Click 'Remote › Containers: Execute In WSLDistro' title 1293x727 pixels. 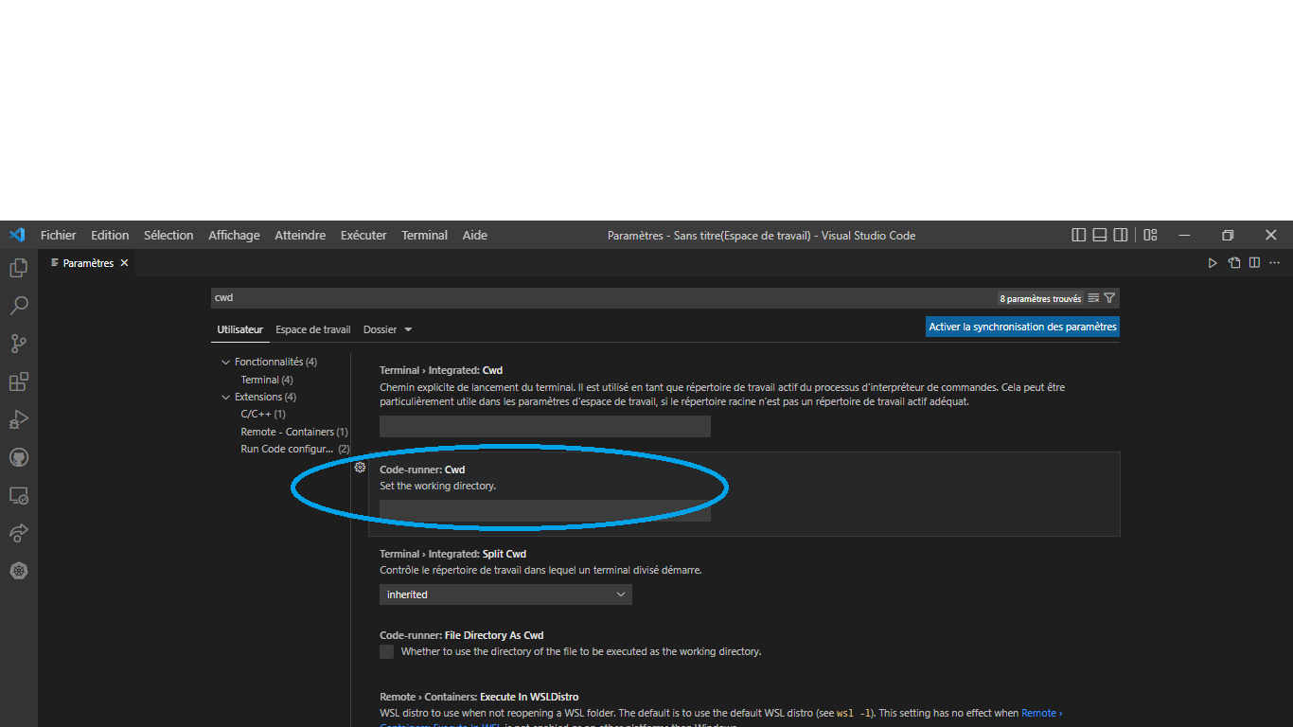click(479, 697)
